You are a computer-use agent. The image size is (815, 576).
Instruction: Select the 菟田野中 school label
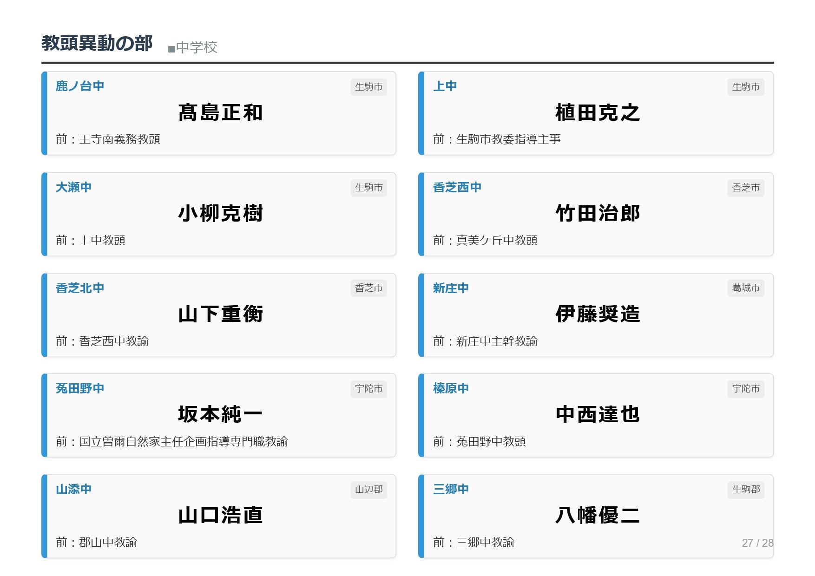pos(79,388)
